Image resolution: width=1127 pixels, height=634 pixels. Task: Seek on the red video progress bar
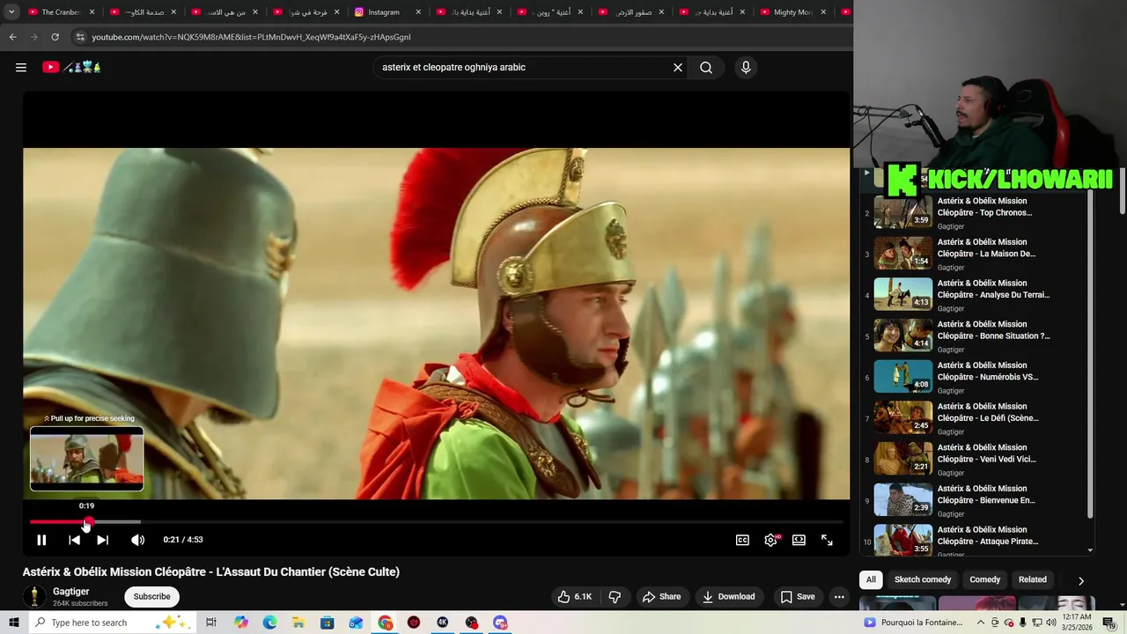[436, 522]
